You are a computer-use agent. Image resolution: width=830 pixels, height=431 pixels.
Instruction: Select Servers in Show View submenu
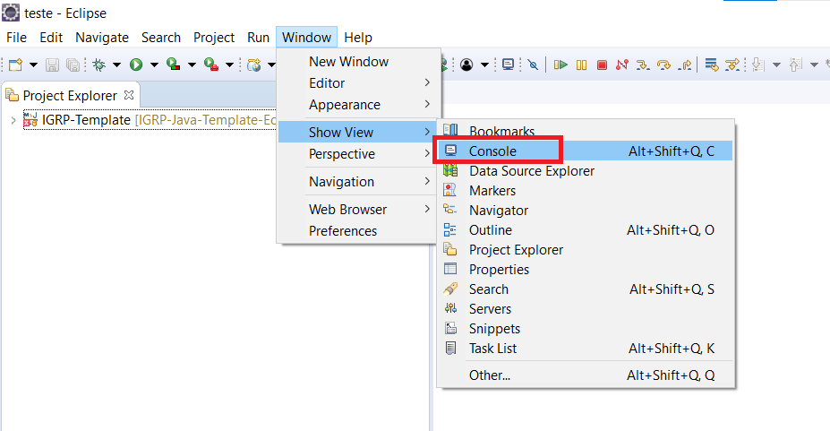[586, 308]
